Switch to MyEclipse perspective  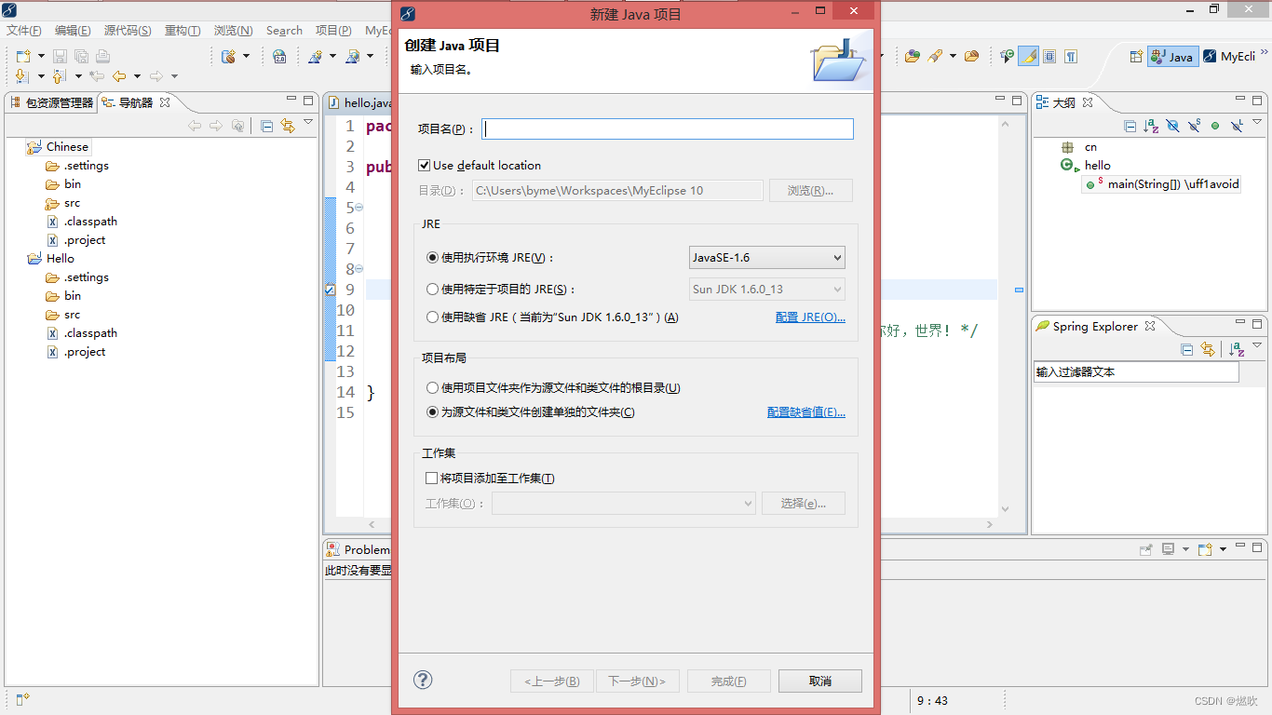point(1229,56)
